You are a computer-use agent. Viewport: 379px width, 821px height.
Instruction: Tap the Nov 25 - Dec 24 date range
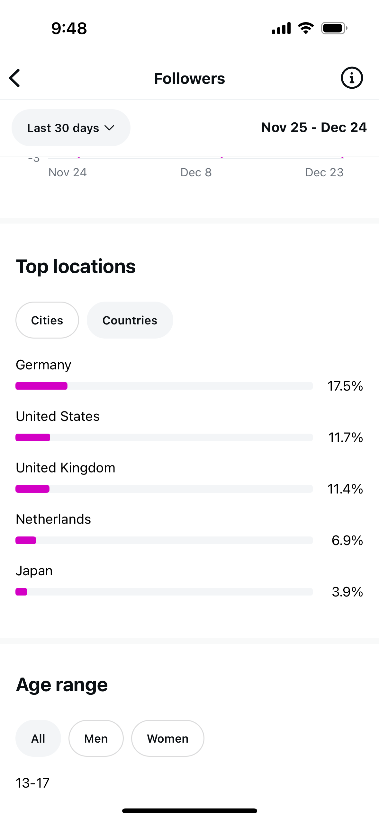[x=314, y=128]
